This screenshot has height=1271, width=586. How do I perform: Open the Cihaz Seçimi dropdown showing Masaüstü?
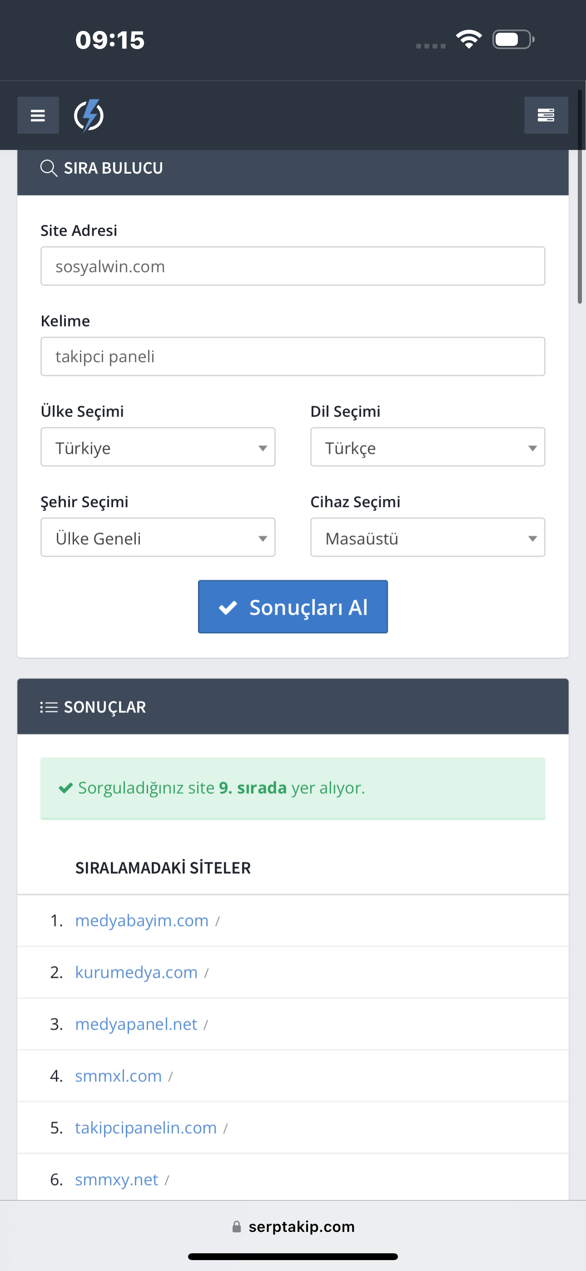(427, 537)
